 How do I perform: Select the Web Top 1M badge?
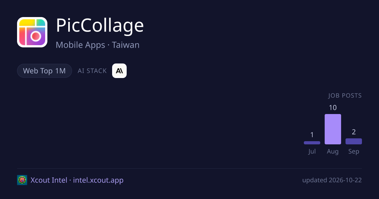pyautogui.click(x=45, y=71)
